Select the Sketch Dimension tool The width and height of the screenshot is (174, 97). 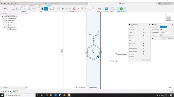tap(33, 9)
